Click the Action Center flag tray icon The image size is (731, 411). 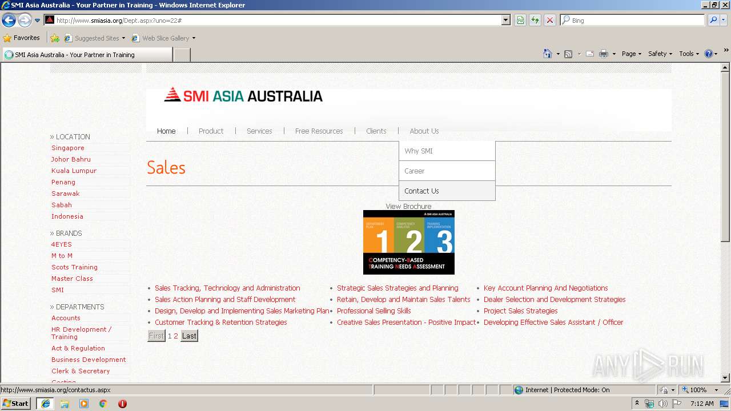point(677,404)
